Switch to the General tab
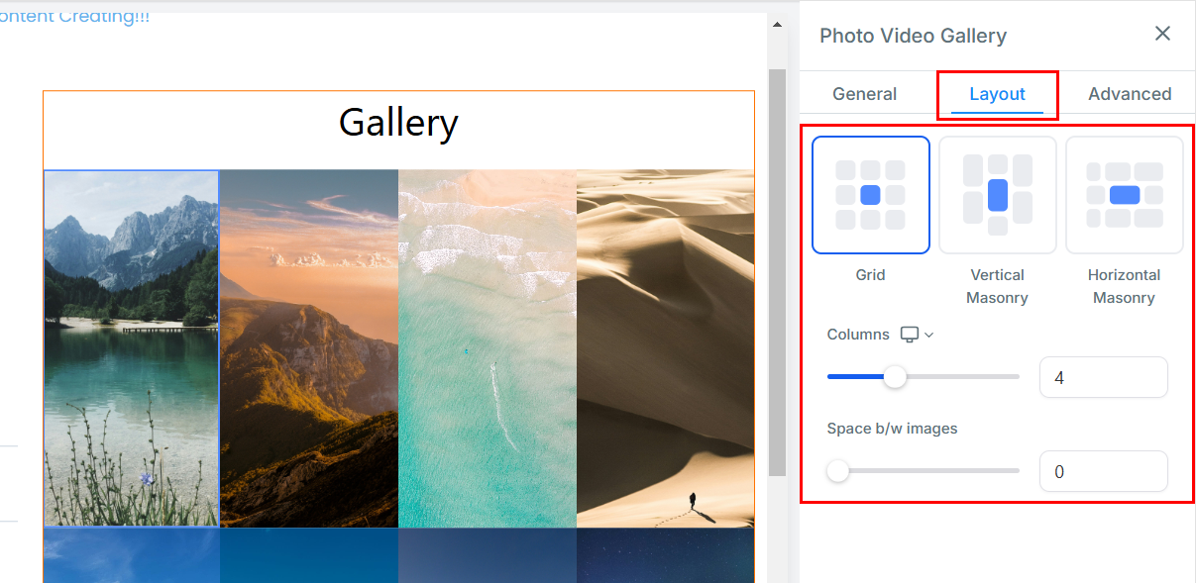This screenshot has height=583, width=1196. [x=864, y=94]
